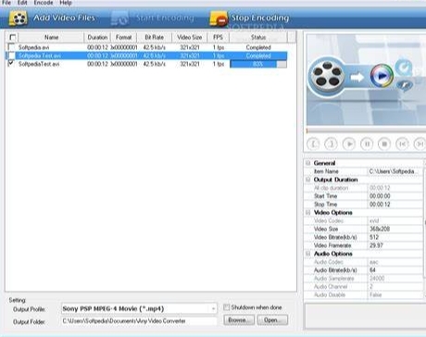Collapse the General section

coord(307,163)
